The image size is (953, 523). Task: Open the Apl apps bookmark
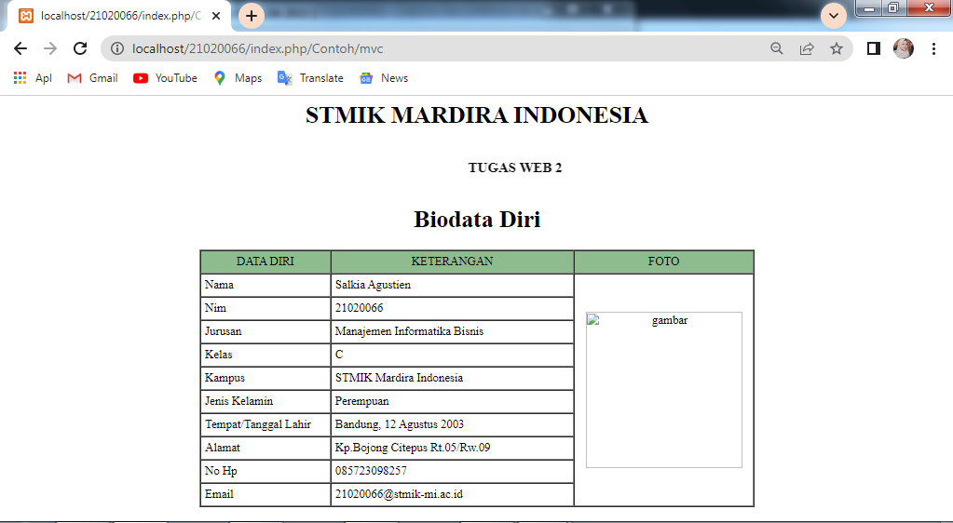33,78
